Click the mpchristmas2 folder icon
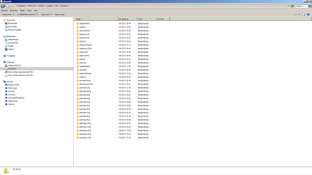 pos(78,31)
